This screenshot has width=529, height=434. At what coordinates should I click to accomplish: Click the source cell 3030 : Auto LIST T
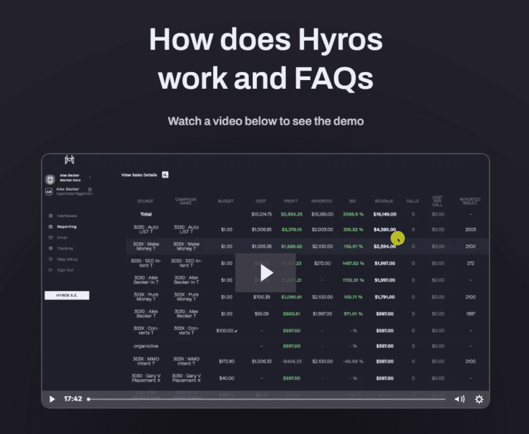pyautogui.click(x=146, y=230)
